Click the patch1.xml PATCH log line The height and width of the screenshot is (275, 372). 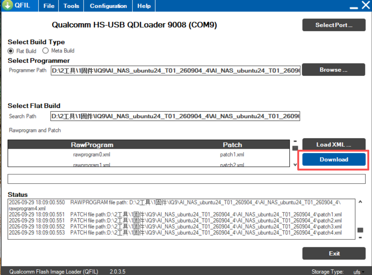(x=175, y=214)
